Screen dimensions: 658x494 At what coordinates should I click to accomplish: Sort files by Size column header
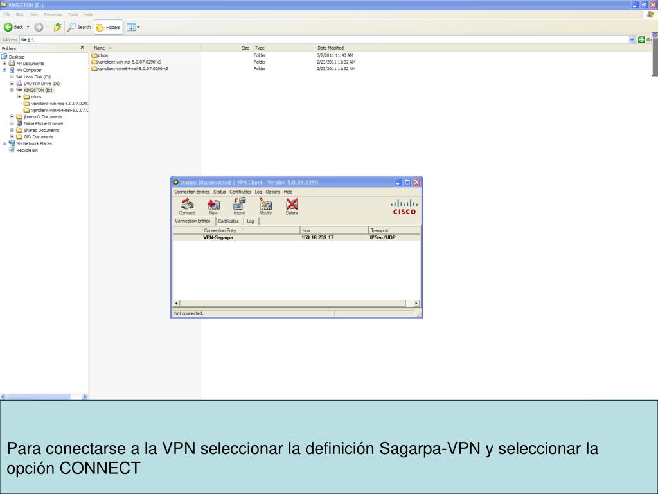point(226,48)
